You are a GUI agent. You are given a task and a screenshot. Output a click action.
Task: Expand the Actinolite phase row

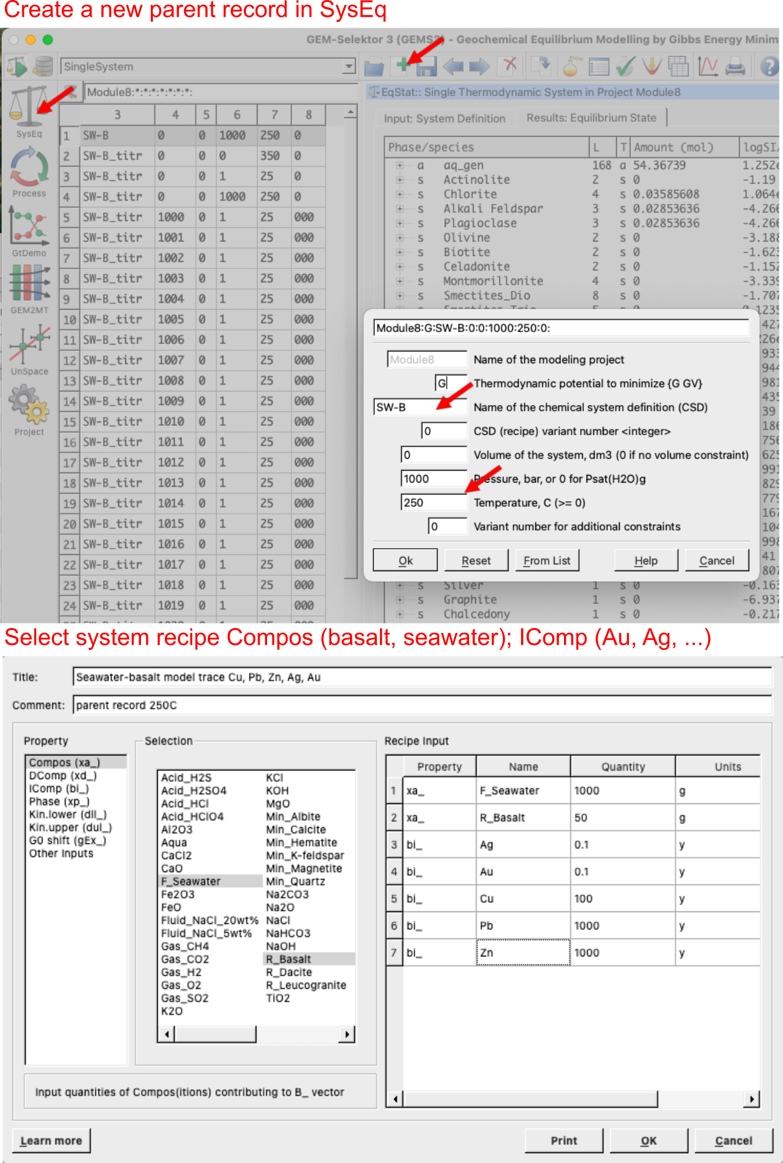[x=399, y=180]
